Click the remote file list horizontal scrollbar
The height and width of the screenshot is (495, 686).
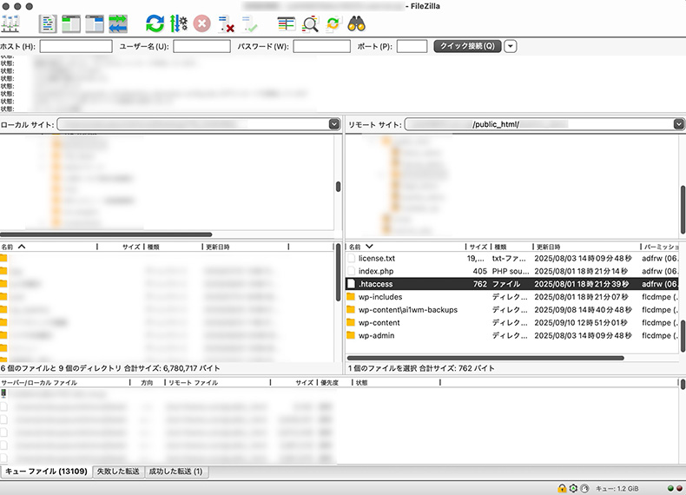click(486, 358)
